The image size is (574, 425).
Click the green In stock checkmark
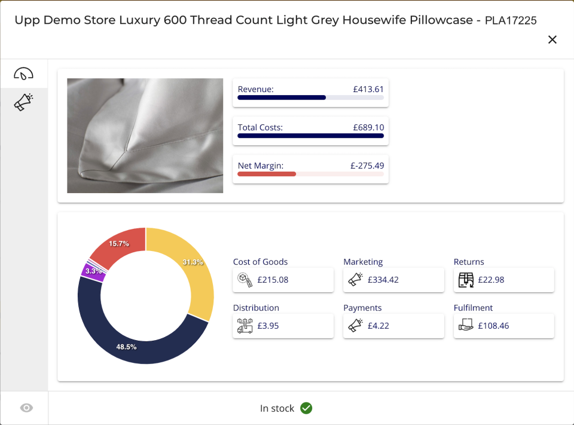coord(306,408)
